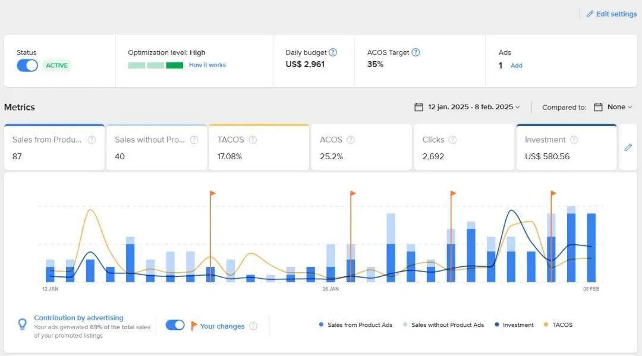Screen dimensions: 642x356
Task: Click the pencil icon to edit metrics
Action: coord(628,147)
